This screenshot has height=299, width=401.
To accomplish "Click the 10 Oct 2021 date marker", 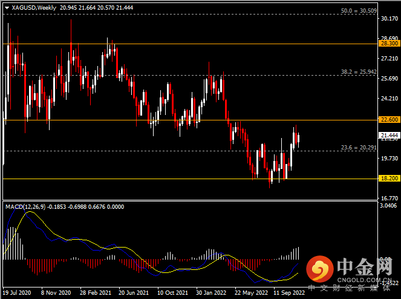I will [174, 292].
